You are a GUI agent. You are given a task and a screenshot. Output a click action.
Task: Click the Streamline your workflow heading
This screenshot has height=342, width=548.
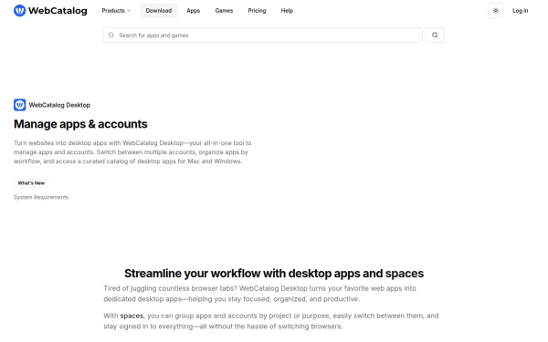pos(274,274)
